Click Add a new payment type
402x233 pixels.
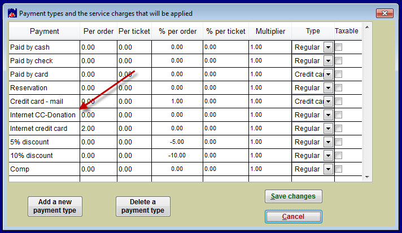coord(55,206)
